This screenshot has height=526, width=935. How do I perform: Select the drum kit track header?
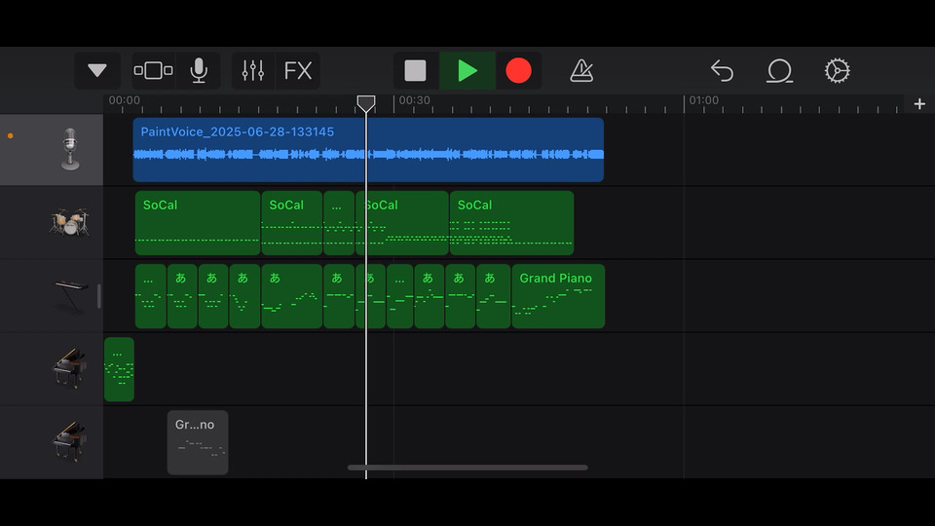[68, 223]
